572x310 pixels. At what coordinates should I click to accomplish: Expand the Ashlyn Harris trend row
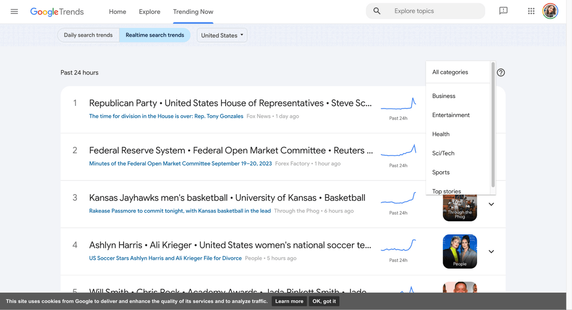(492, 252)
